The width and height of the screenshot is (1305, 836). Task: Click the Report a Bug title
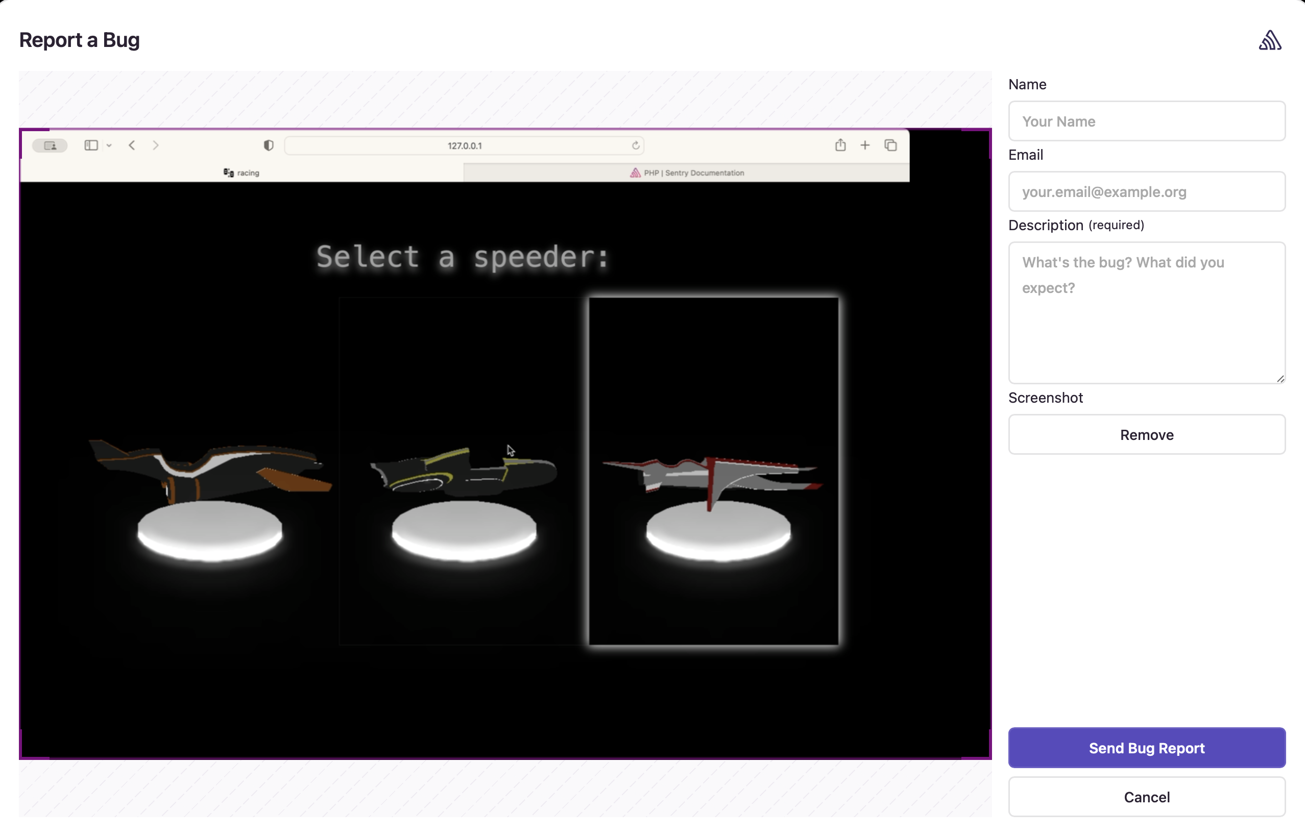point(79,40)
